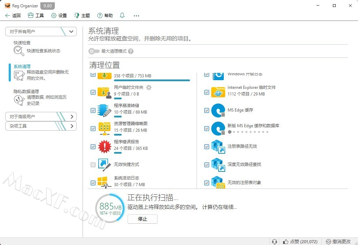The height and width of the screenshot is (245, 358).
Task: Go back using 返回
Action: pos(13,16)
